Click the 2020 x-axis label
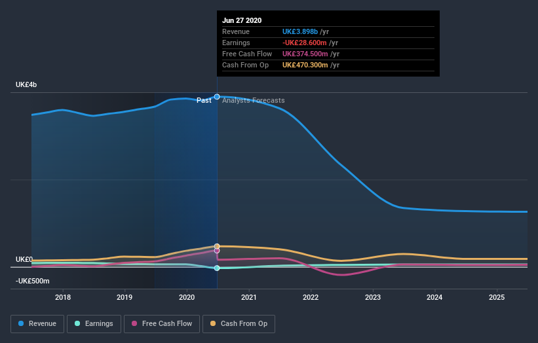The width and height of the screenshot is (538, 343). [x=187, y=297]
